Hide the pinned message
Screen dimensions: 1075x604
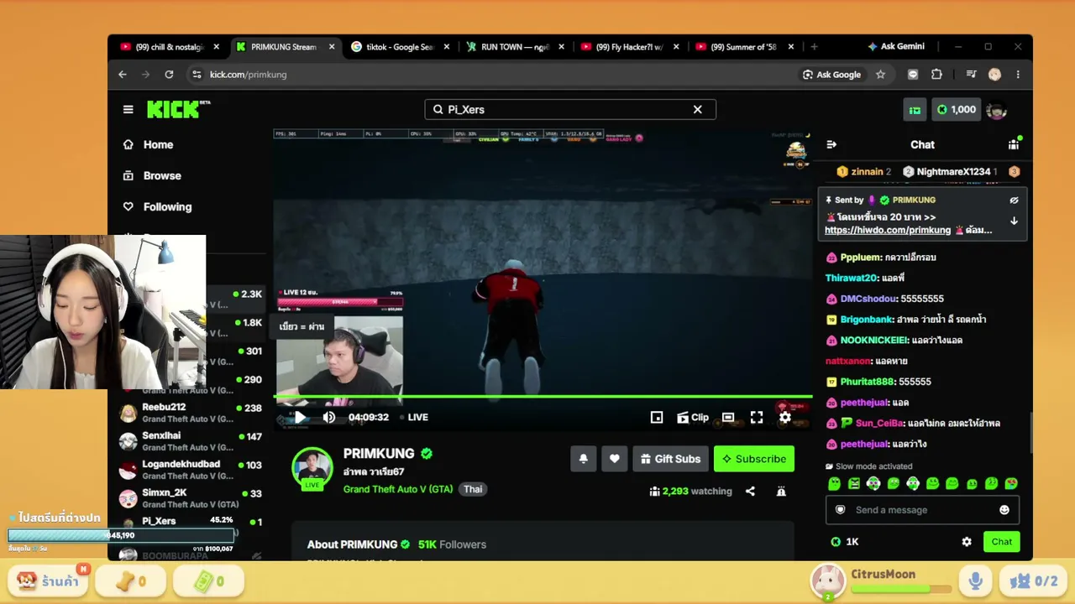(1014, 200)
